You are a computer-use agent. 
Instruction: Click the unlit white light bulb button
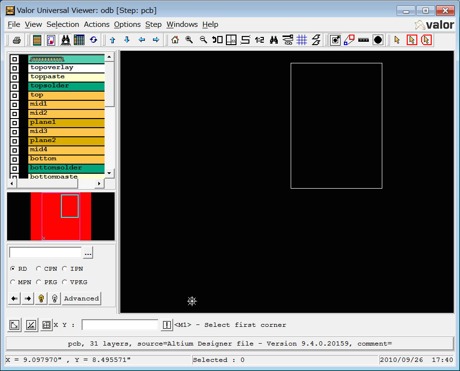coord(55,299)
